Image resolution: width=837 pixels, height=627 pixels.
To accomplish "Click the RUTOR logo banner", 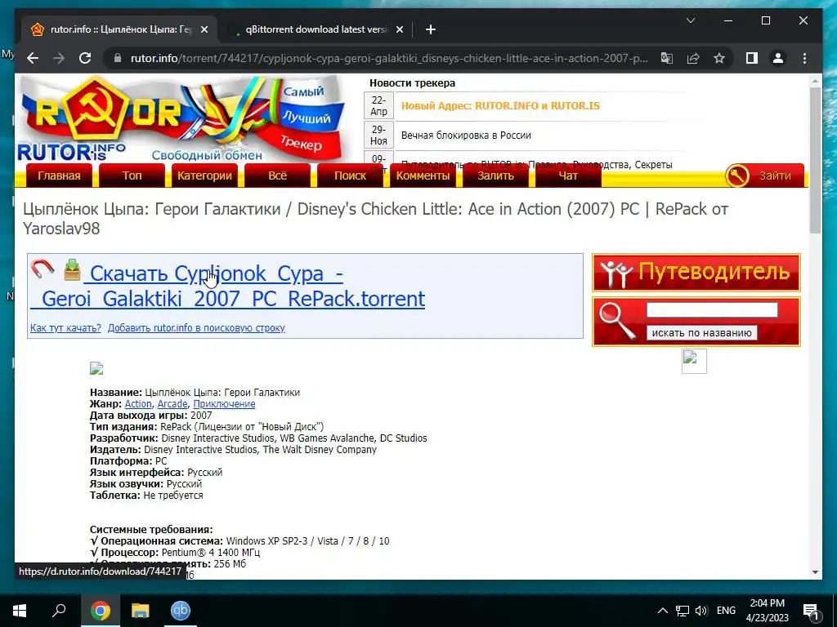I will [x=182, y=118].
